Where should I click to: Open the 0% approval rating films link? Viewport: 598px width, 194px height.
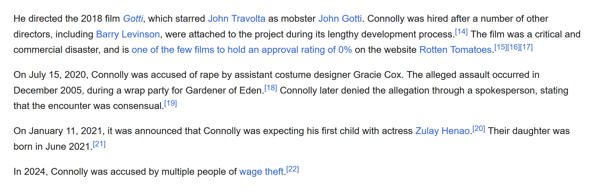(x=242, y=50)
